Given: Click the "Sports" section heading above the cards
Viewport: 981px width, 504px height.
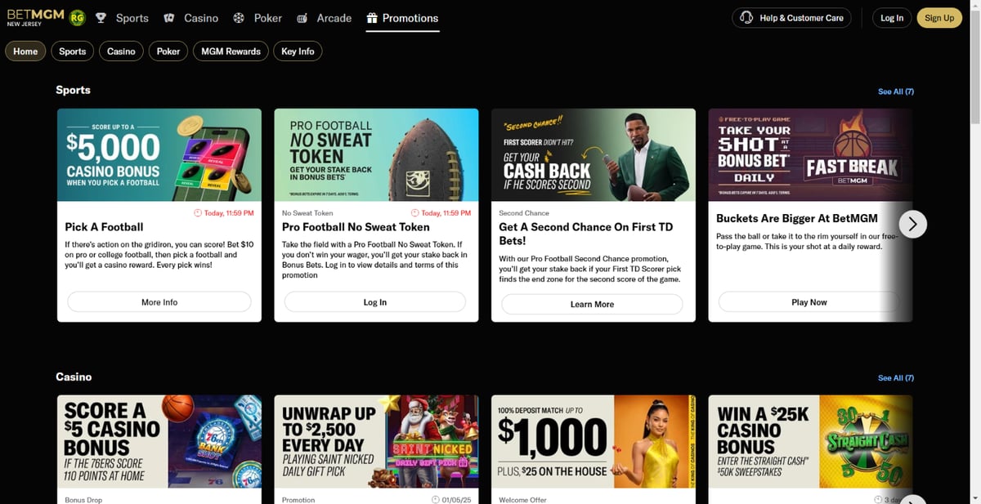Looking at the screenshot, I should tap(73, 90).
